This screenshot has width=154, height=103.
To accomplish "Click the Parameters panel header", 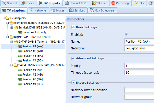I will coord(110,19).
